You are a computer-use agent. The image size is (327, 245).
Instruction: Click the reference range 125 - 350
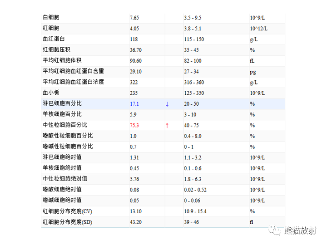click(x=194, y=93)
